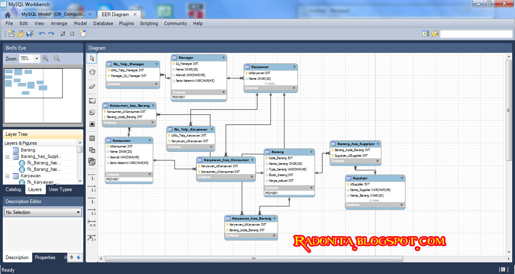Image resolution: width=515 pixels, height=274 pixels.
Task: Open the No Selection dropdown
Action: click(43, 212)
